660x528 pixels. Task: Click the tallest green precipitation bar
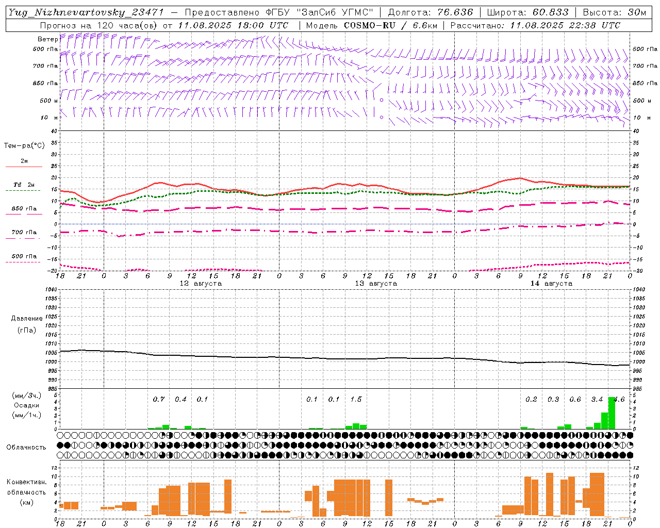(612, 413)
